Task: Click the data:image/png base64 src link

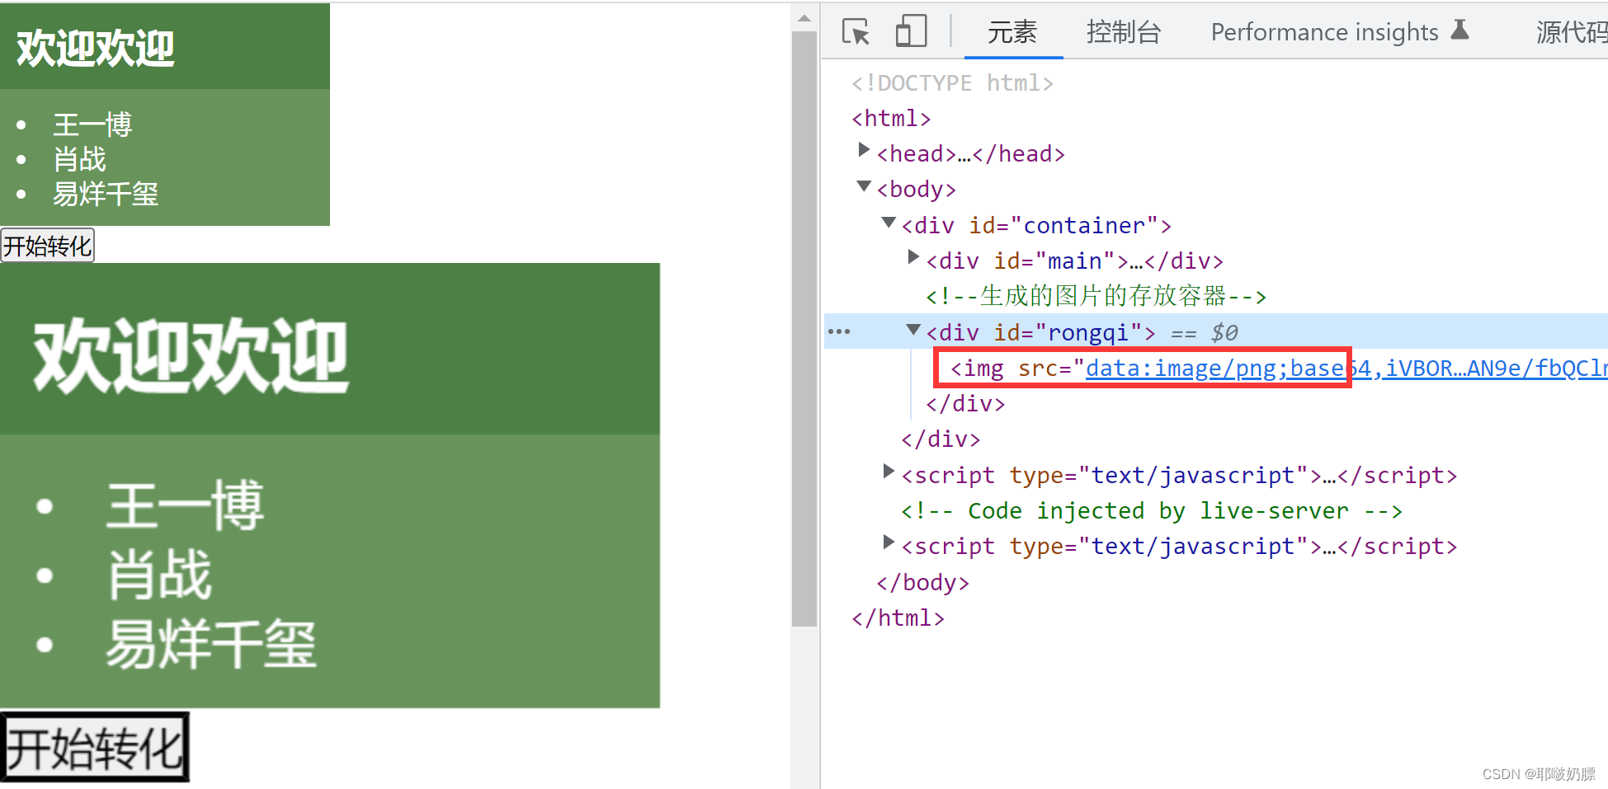Action: tap(1346, 368)
